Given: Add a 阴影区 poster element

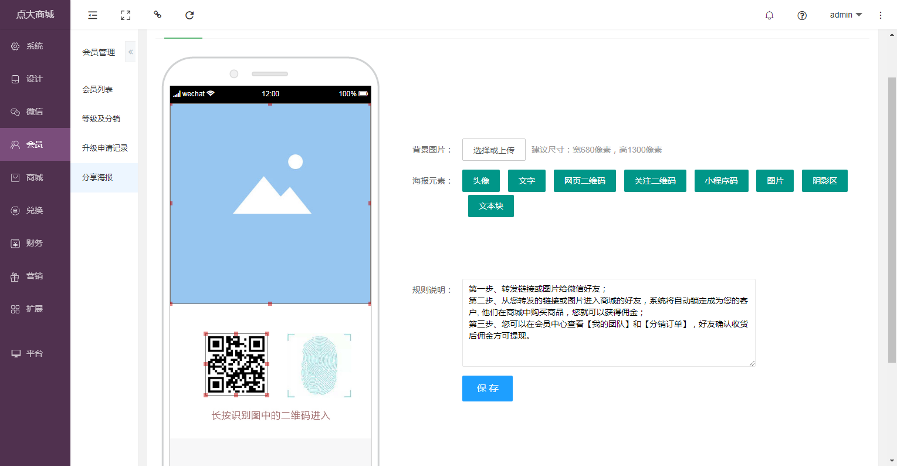Looking at the screenshot, I should pos(825,181).
